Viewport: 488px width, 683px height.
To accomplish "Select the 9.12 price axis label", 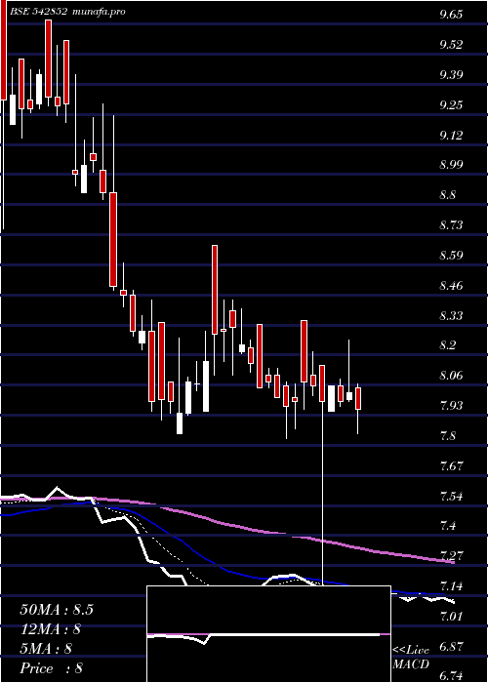I will click(451, 135).
